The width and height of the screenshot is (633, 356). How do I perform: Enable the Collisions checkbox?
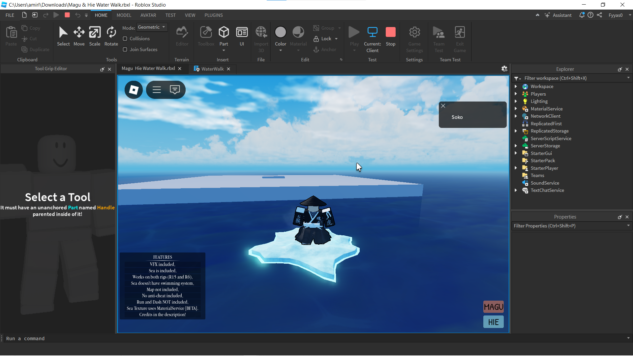125,39
